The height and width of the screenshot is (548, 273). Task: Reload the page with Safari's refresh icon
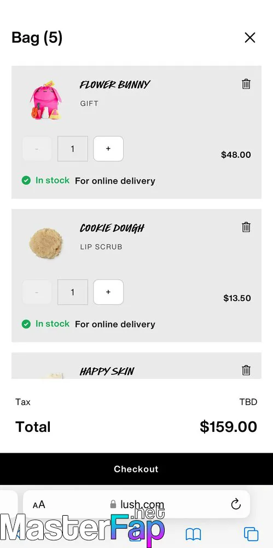coord(236,504)
